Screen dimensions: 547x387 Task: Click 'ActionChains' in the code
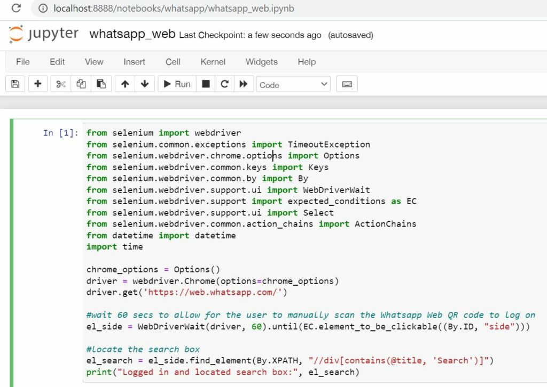[x=385, y=224]
